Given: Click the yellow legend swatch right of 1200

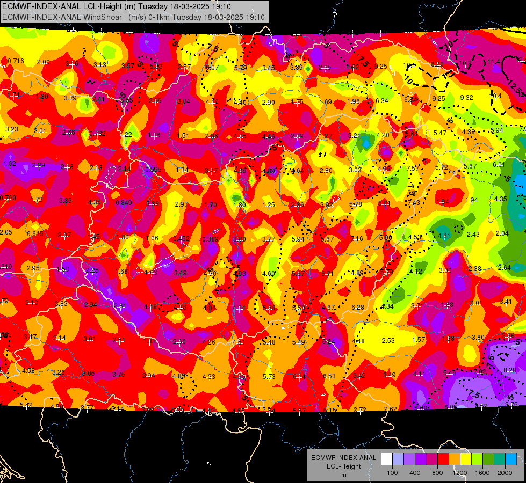Looking at the screenshot, I should coord(466,459).
